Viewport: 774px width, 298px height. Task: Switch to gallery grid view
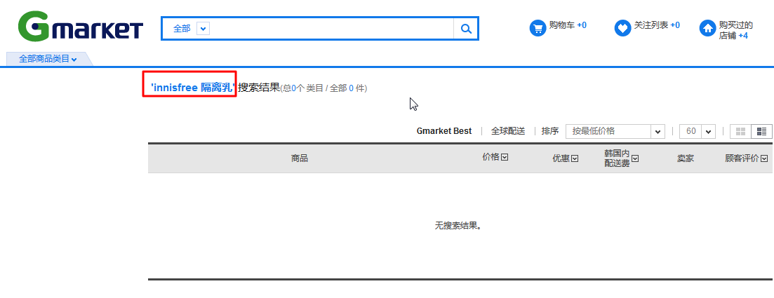point(740,131)
